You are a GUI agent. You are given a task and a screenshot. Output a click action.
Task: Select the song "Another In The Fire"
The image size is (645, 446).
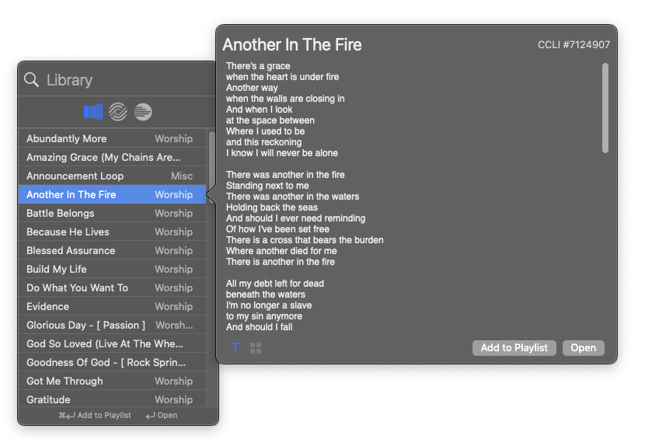tap(112, 194)
